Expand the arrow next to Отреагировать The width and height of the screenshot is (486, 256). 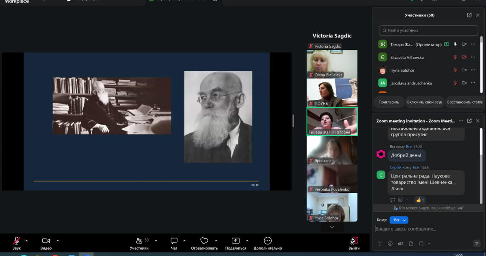coord(216,241)
